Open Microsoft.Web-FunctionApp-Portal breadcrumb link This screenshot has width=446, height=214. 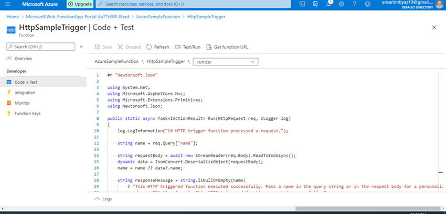pyautogui.click(x=77, y=17)
